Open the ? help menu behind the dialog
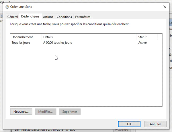The height and width of the screenshot is (132, 172). click(9, 1)
